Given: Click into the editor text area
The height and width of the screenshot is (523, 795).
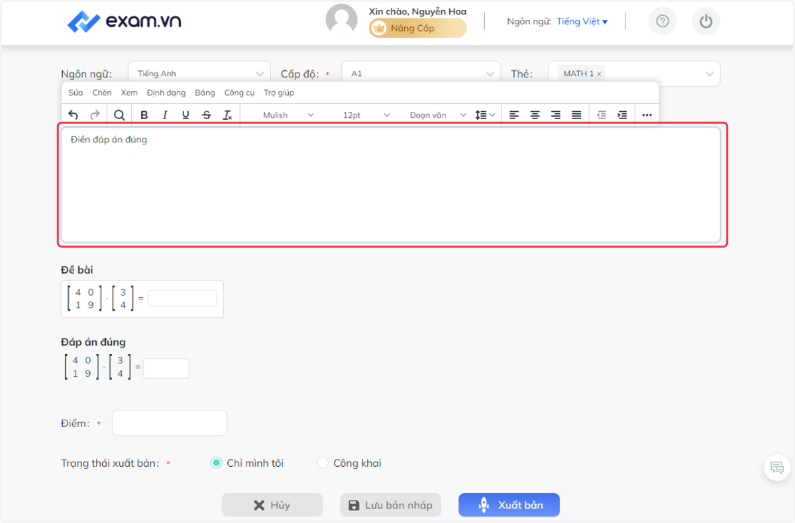Looking at the screenshot, I should (x=391, y=185).
